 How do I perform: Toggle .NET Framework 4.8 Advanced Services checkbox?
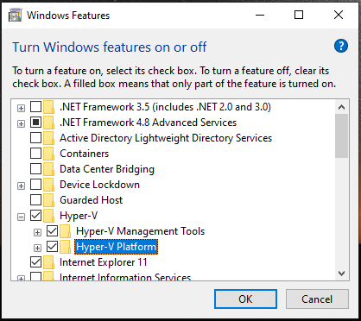(x=35, y=123)
